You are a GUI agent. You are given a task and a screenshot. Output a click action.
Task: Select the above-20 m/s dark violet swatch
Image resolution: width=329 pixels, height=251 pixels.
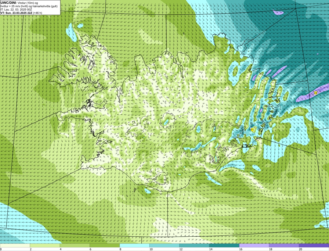click(x=314, y=246)
